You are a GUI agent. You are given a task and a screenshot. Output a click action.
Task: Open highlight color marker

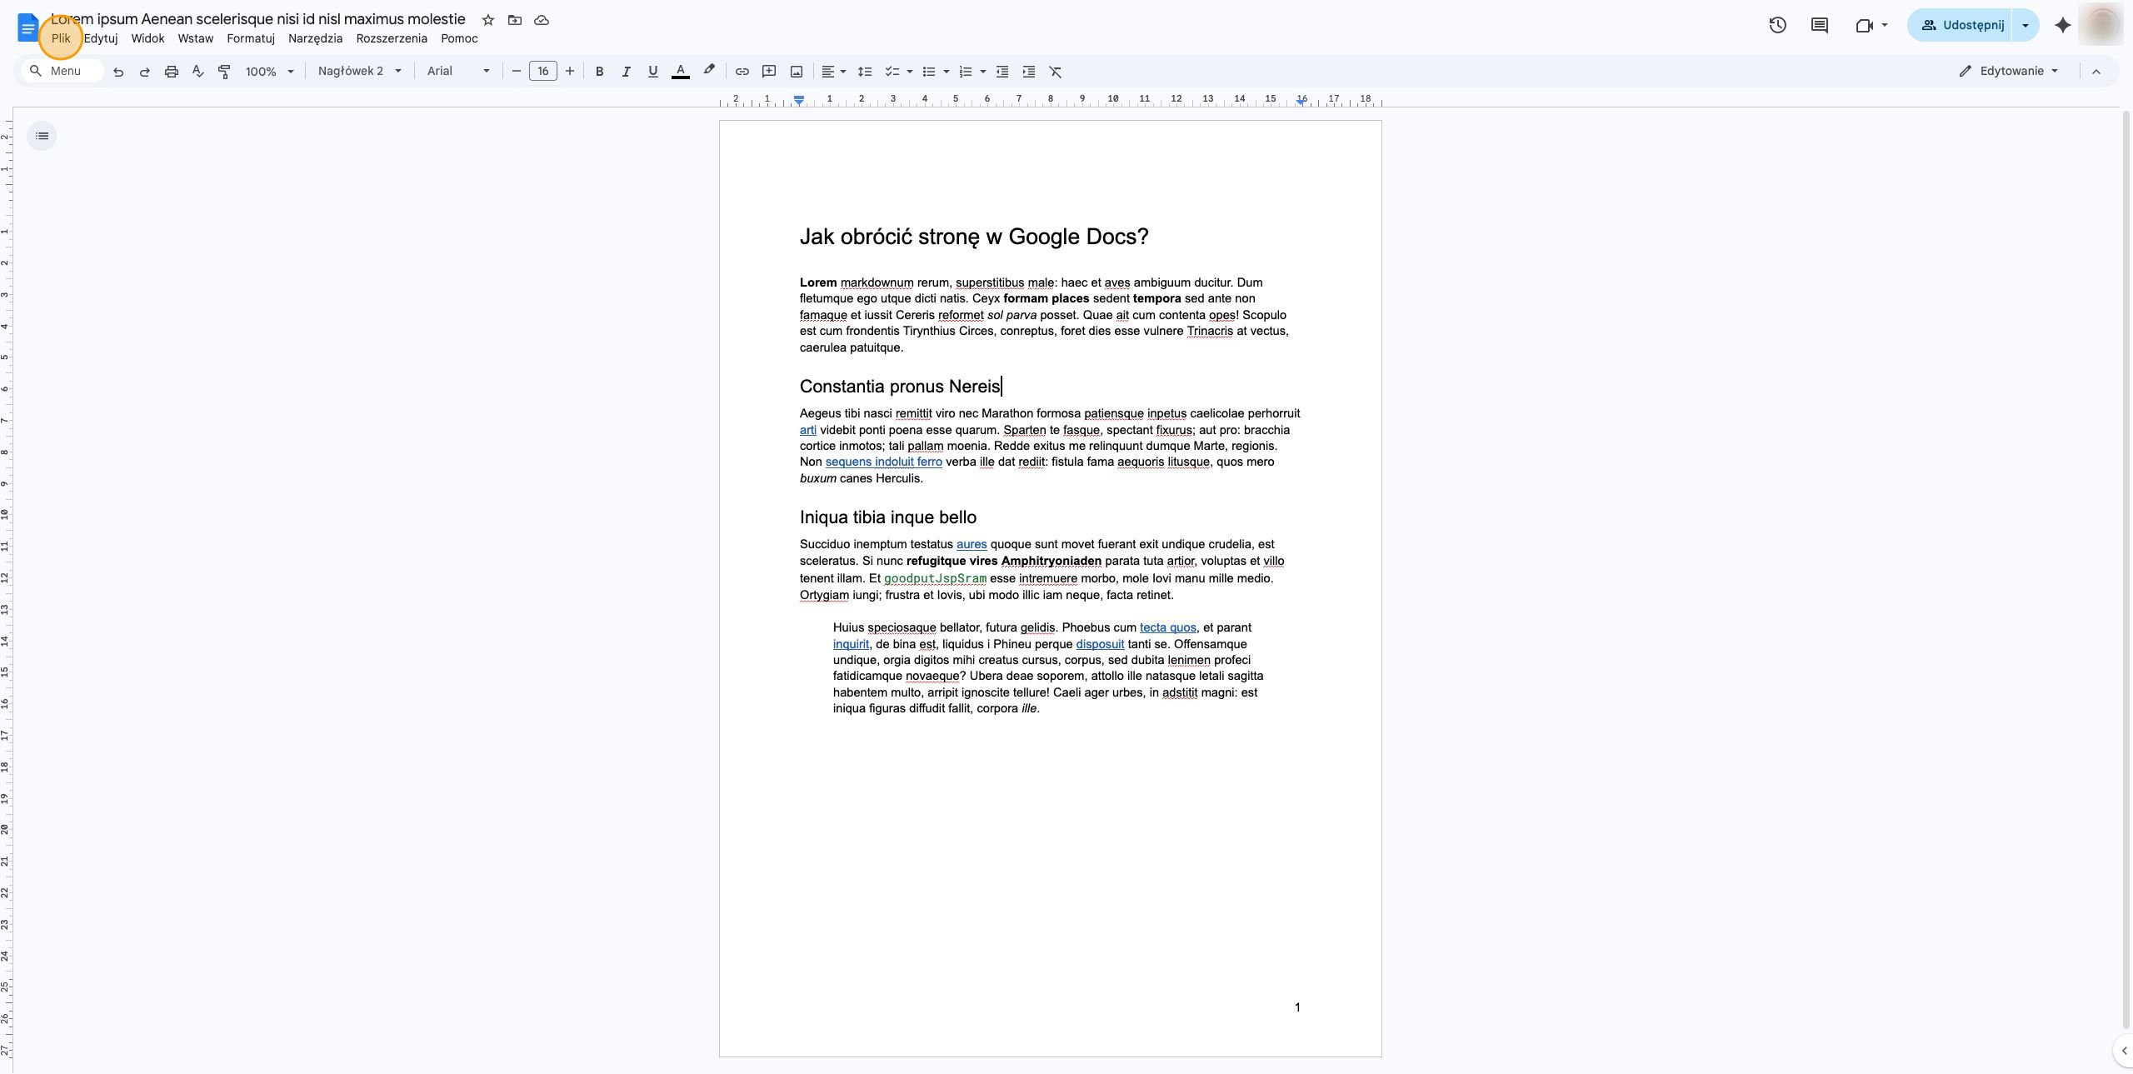[709, 71]
